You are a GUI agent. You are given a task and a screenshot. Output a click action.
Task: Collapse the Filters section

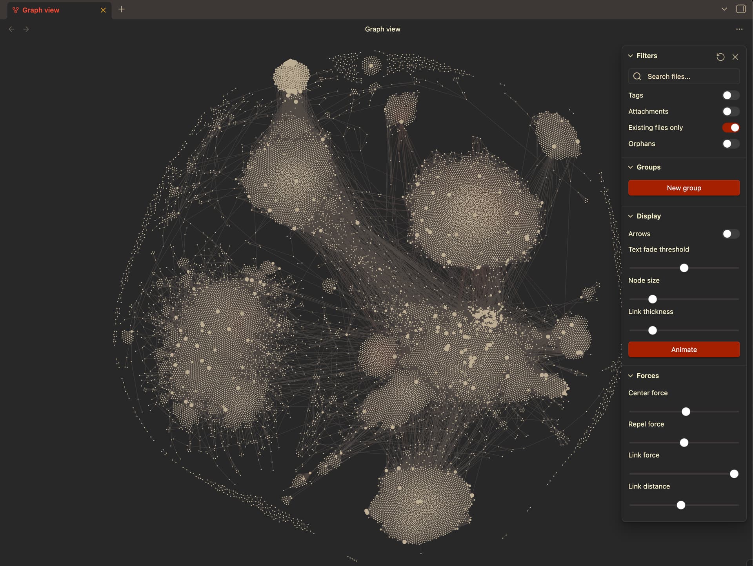click(631, 56)
